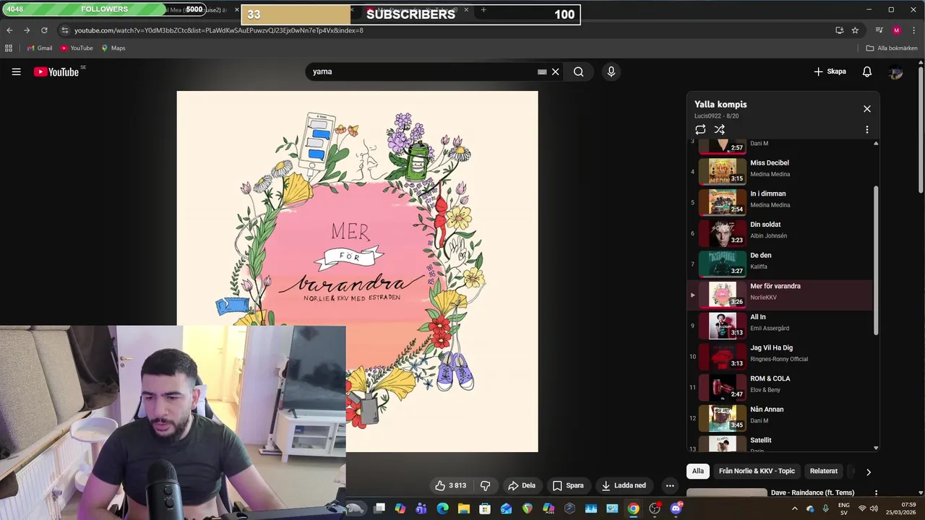The width and height of the screenshot is (925, 520).
Task: Play Satellit from the playlist
Action: (780, 443)
